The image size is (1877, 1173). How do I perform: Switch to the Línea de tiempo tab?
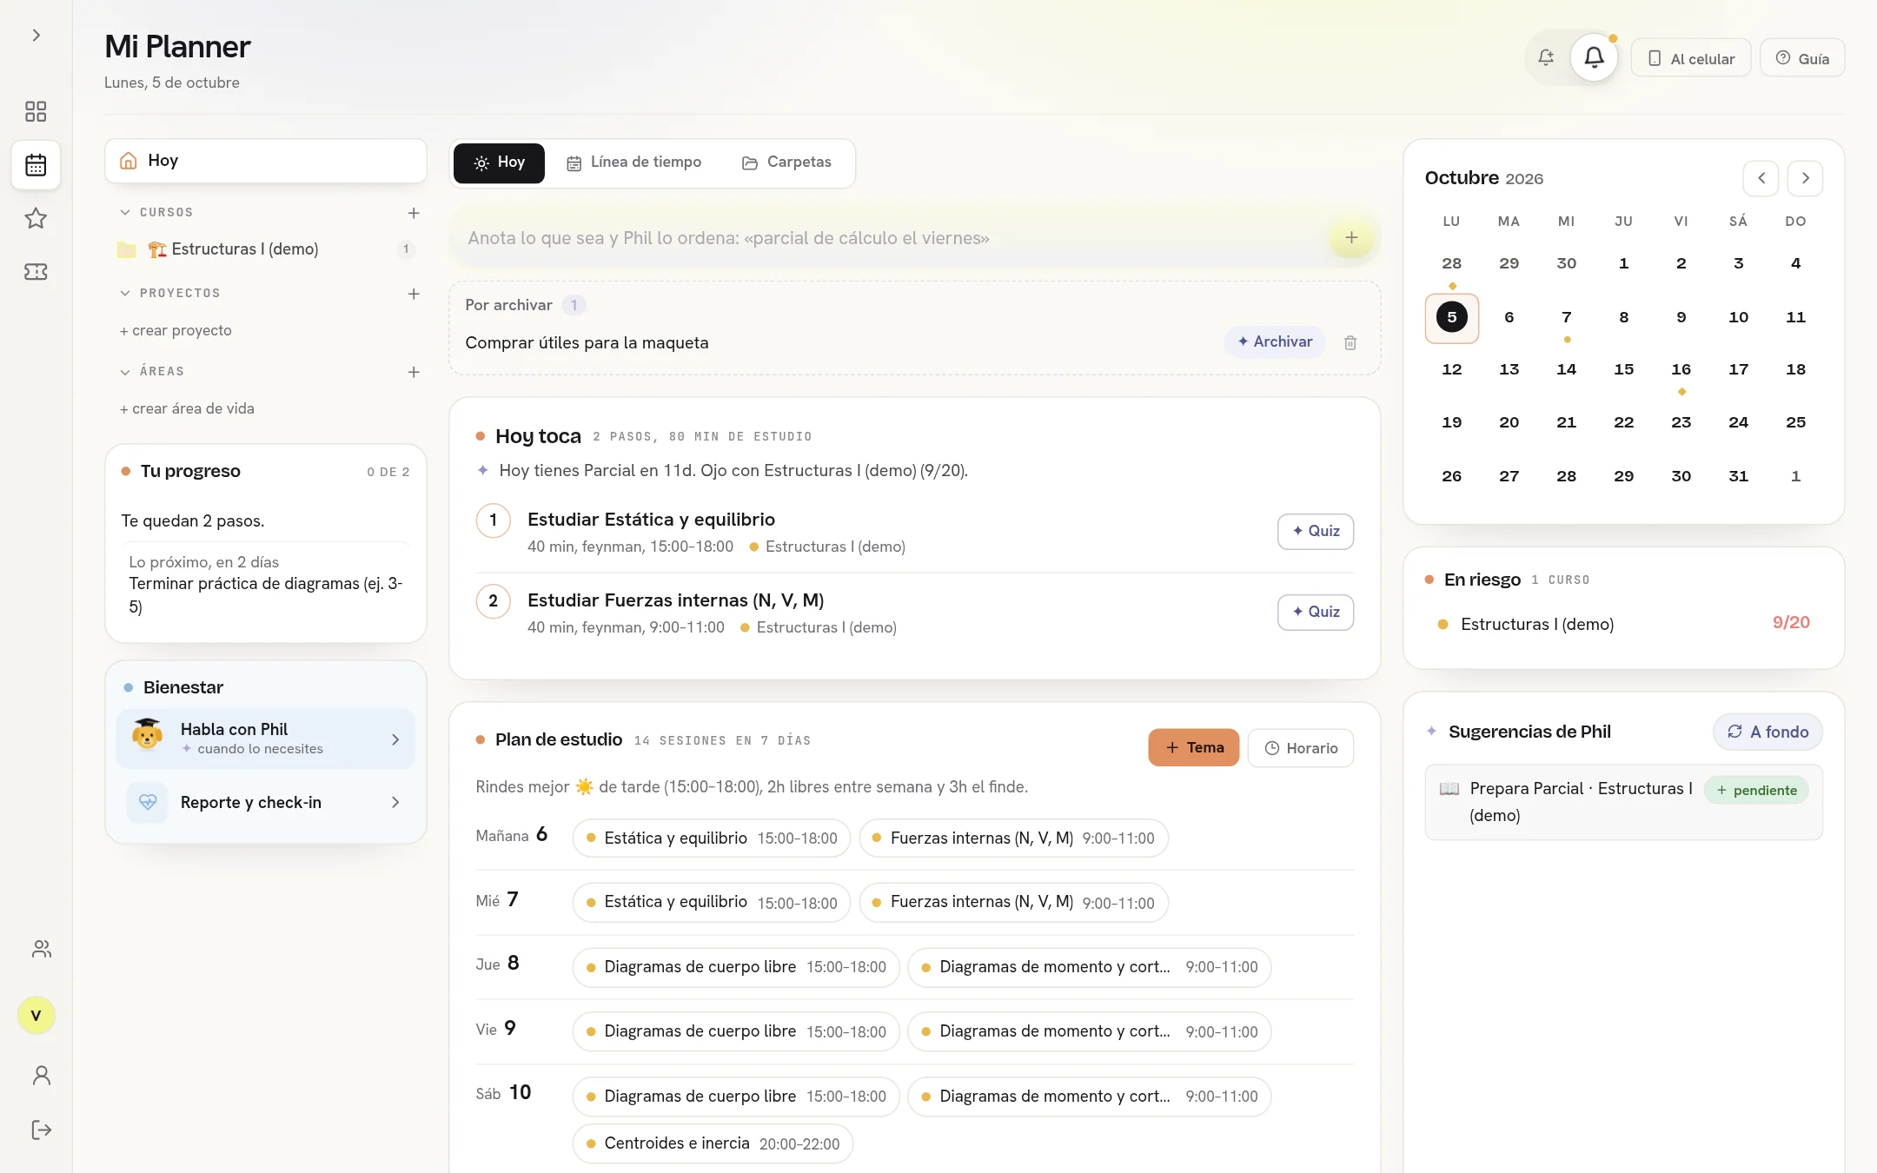(633, 162)
